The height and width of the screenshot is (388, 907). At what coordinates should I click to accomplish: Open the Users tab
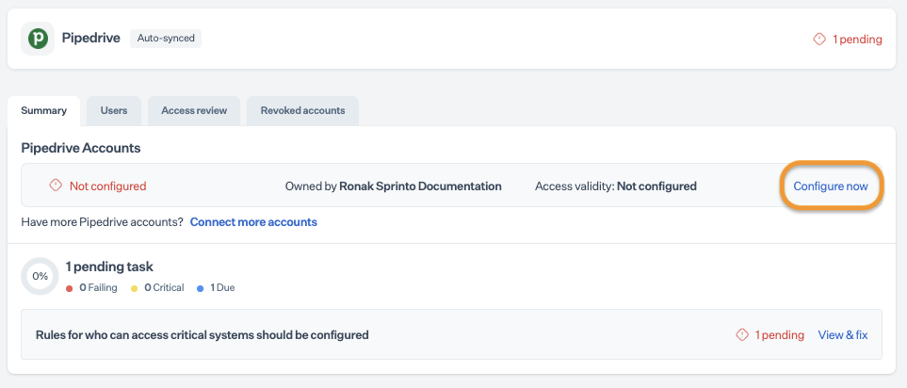(x=114, y=110)
